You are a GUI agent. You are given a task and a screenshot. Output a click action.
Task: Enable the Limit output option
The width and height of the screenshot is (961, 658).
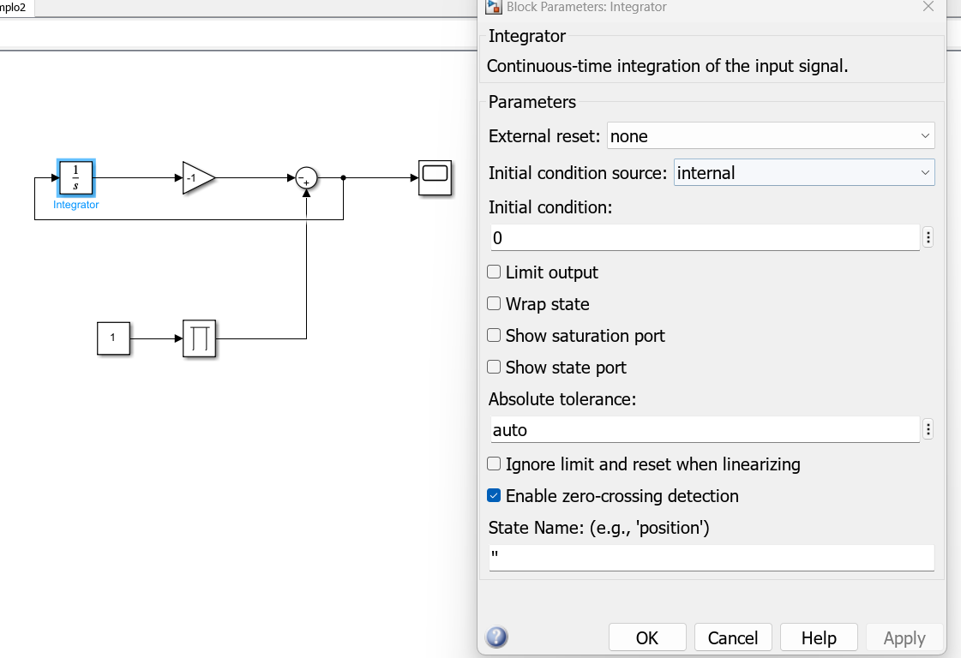494,272
